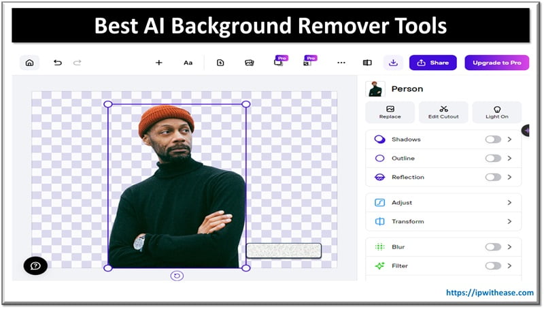Click the Reflection effect icon
Screen dimensions: 544x309
(380, 178)
